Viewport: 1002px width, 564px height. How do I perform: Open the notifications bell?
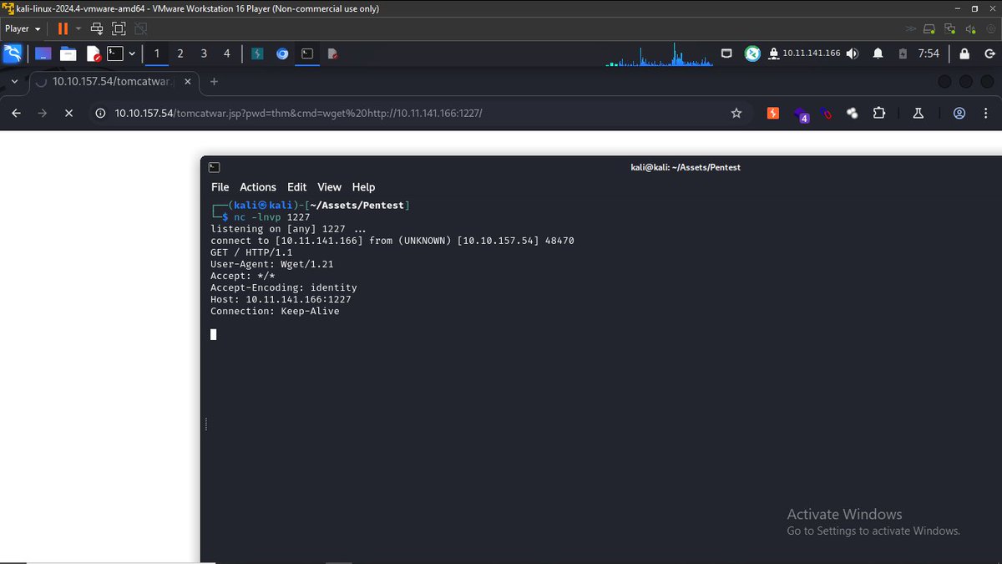[878, 53]
